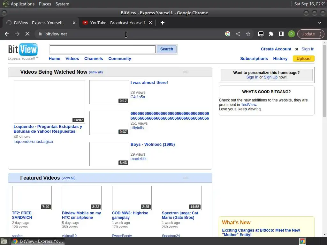Image resolution: width=327 pixels, height=245 pixels.
Task: Stop page loading with the X button
Action: 27,34
